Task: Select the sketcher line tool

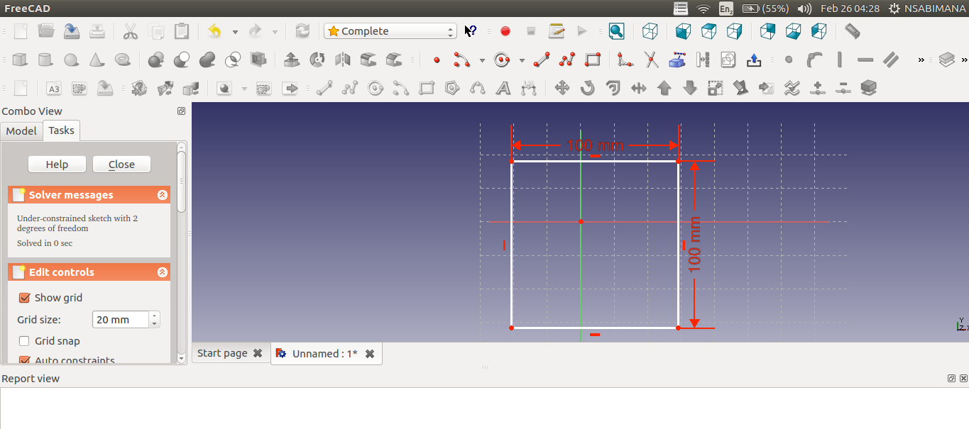Action: (x=542, y=60)
